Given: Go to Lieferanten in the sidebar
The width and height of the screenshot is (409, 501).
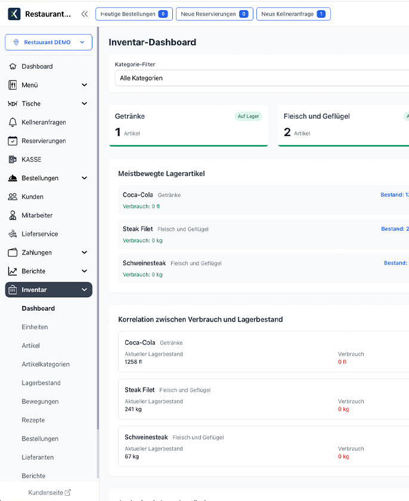Looking at the screenshot, I should [x=38, y=457].
